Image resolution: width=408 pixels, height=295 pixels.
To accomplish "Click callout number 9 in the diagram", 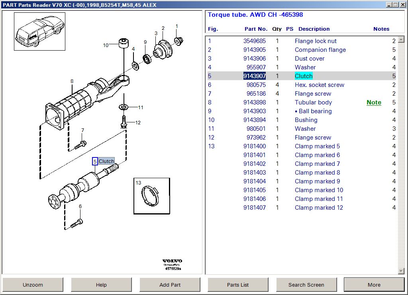I will click(x=145, y=42).
